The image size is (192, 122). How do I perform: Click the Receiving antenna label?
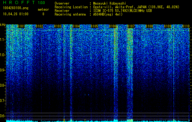pyautogui.click(x=70, y=14)
